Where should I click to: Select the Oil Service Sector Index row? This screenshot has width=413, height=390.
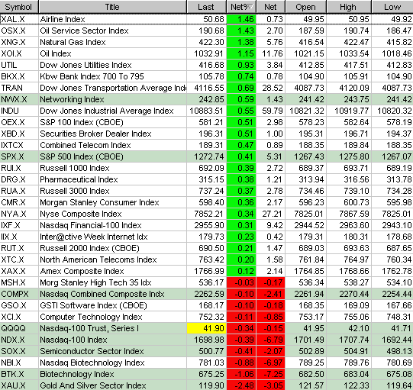(x=206, y=31)
